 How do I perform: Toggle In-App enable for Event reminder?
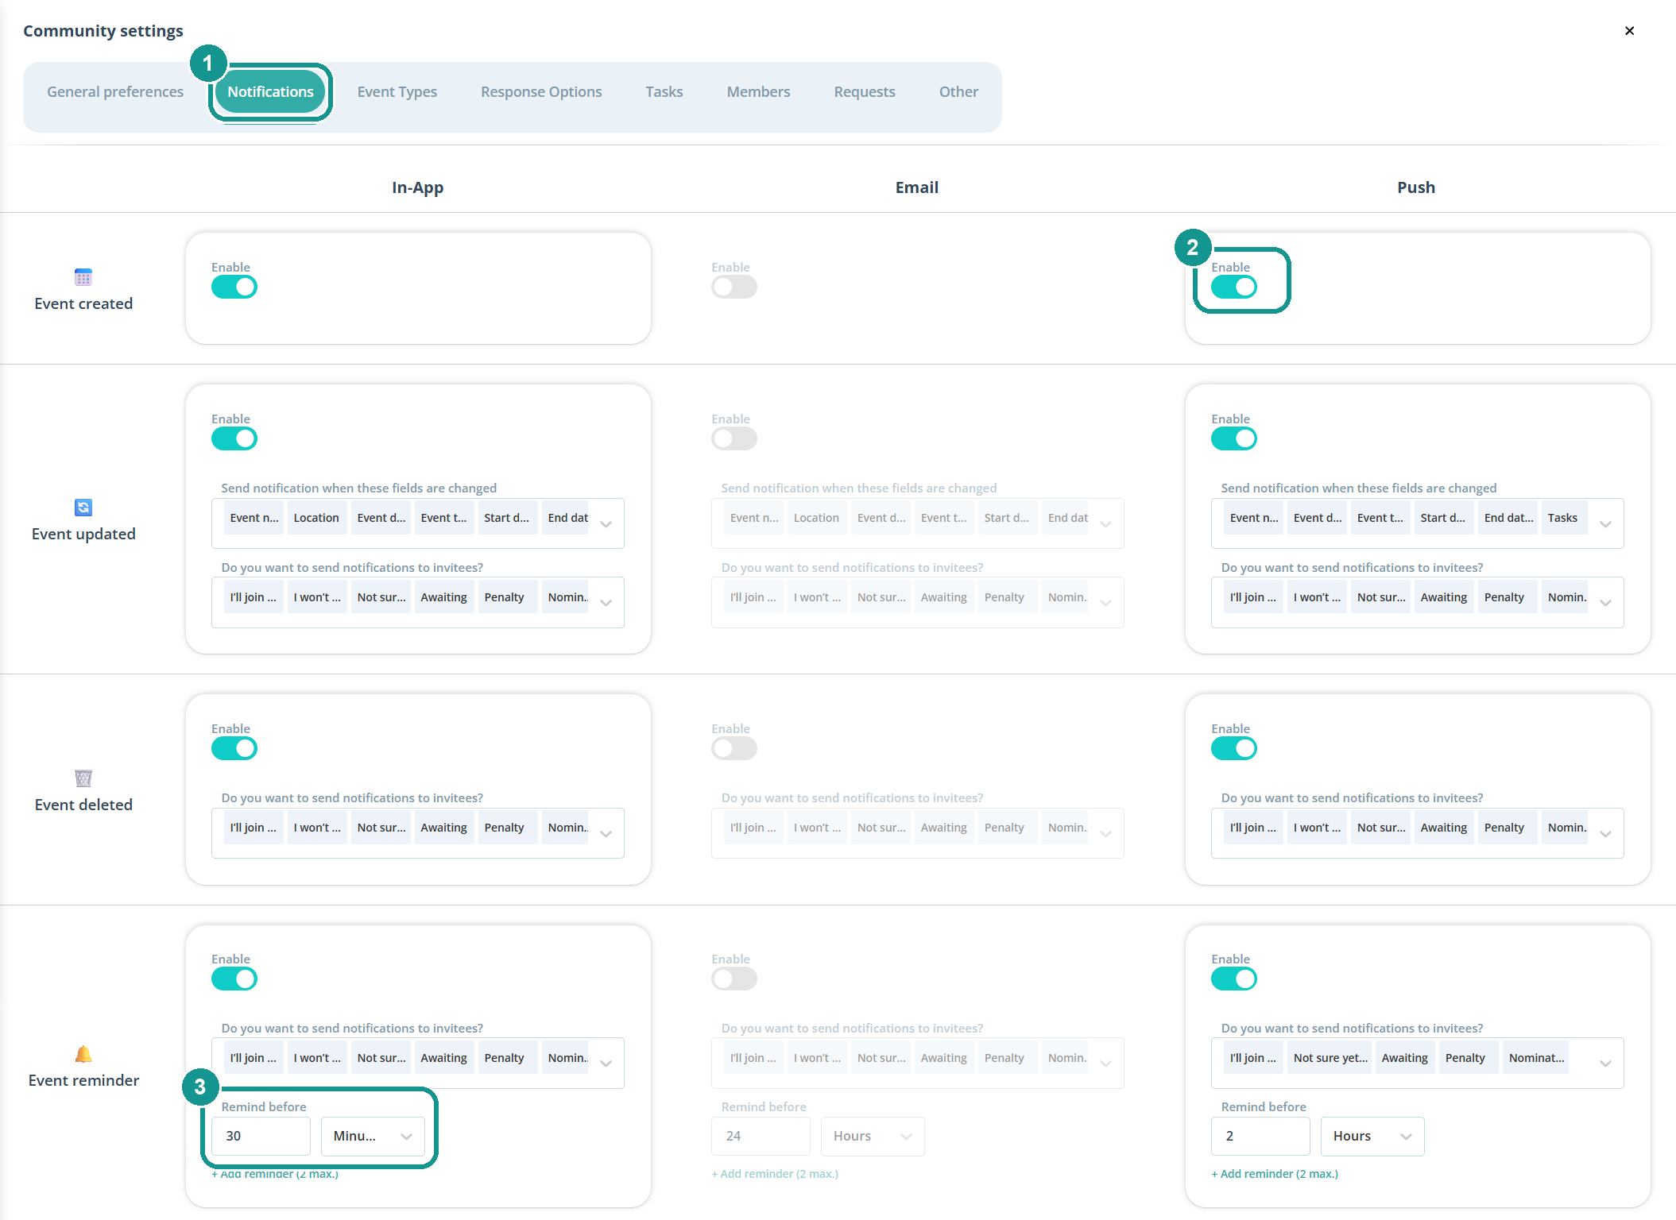point(234,979)
